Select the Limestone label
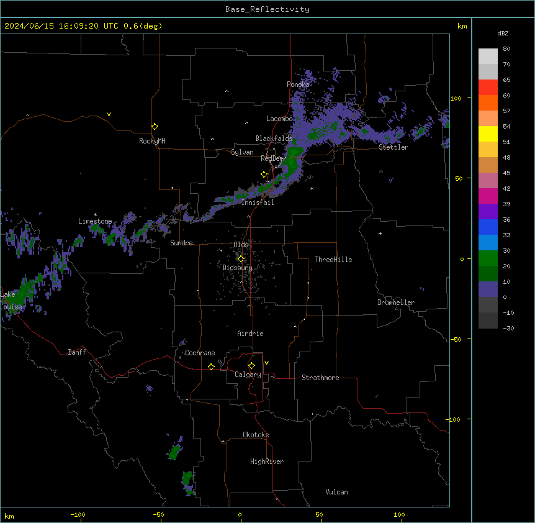 click(x=95, y=221)
